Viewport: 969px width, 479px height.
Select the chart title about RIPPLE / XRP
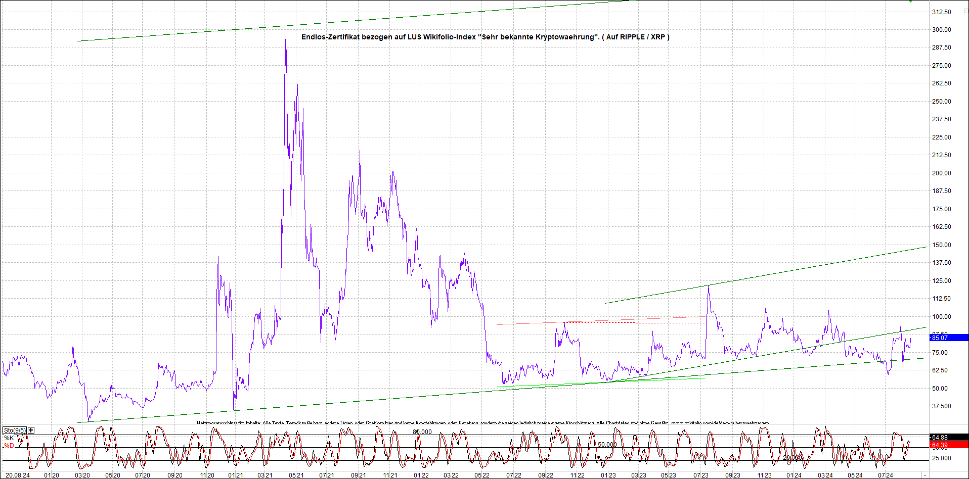point(485,37)
